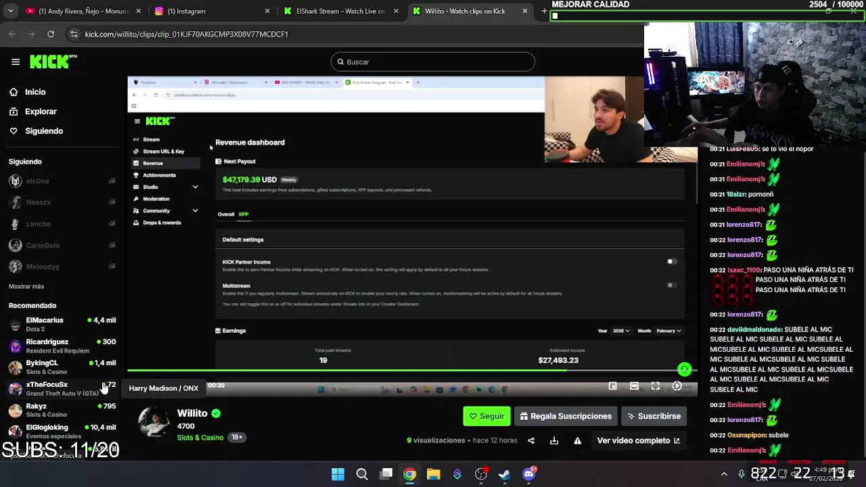Open Nesszv followed channel
866x487 pixels.
[62, 202]
